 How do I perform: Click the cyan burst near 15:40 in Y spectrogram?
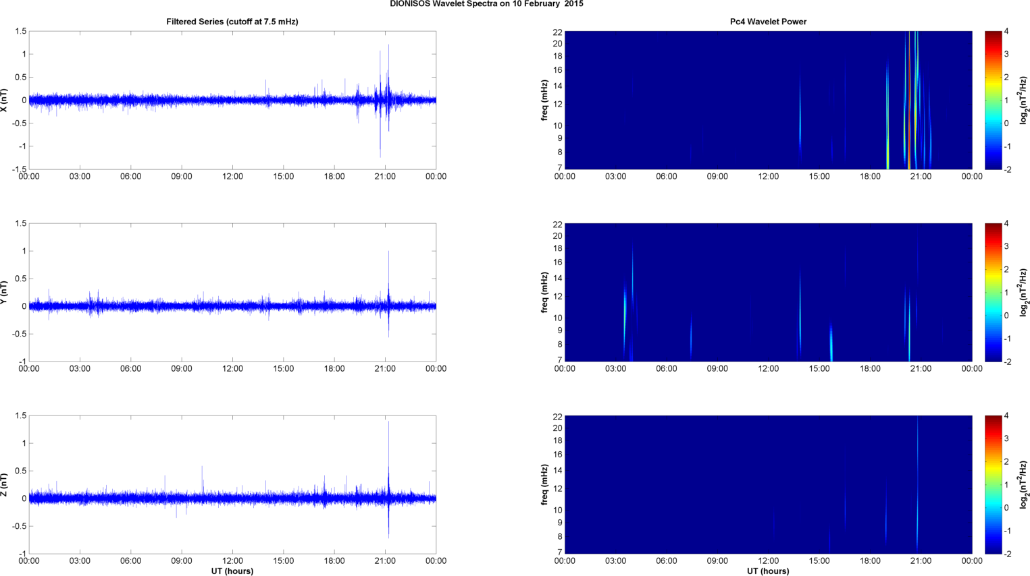tap(831, 343)
